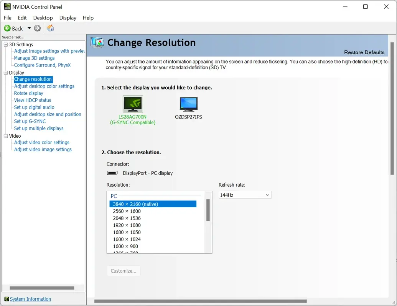Open the Help menu

click(x=88, y=18)
